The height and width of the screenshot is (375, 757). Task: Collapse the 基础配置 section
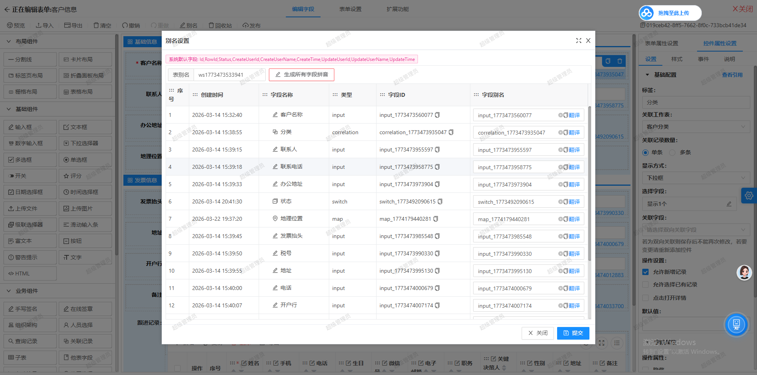point(647,75)
